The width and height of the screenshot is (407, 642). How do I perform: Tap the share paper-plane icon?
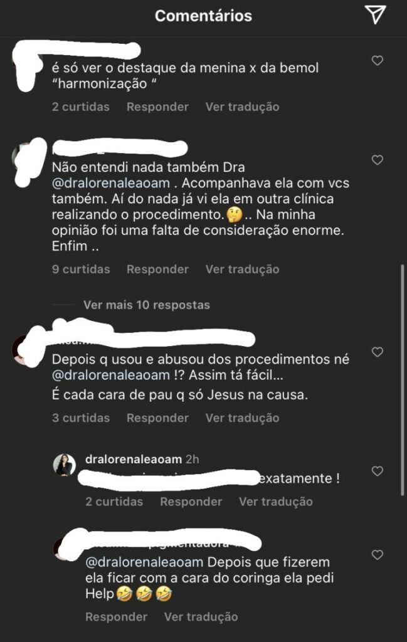(376, 15)
